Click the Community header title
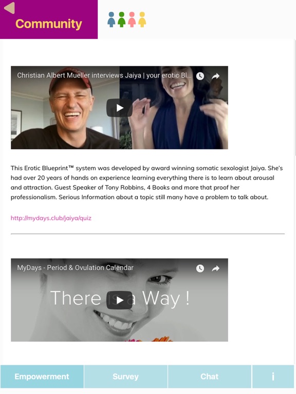Screen dimensions: 296x394 [49, 24]
